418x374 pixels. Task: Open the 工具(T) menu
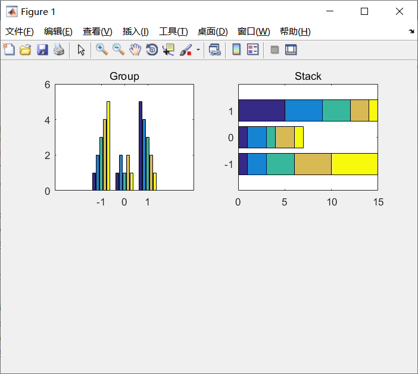coord(173,32)
